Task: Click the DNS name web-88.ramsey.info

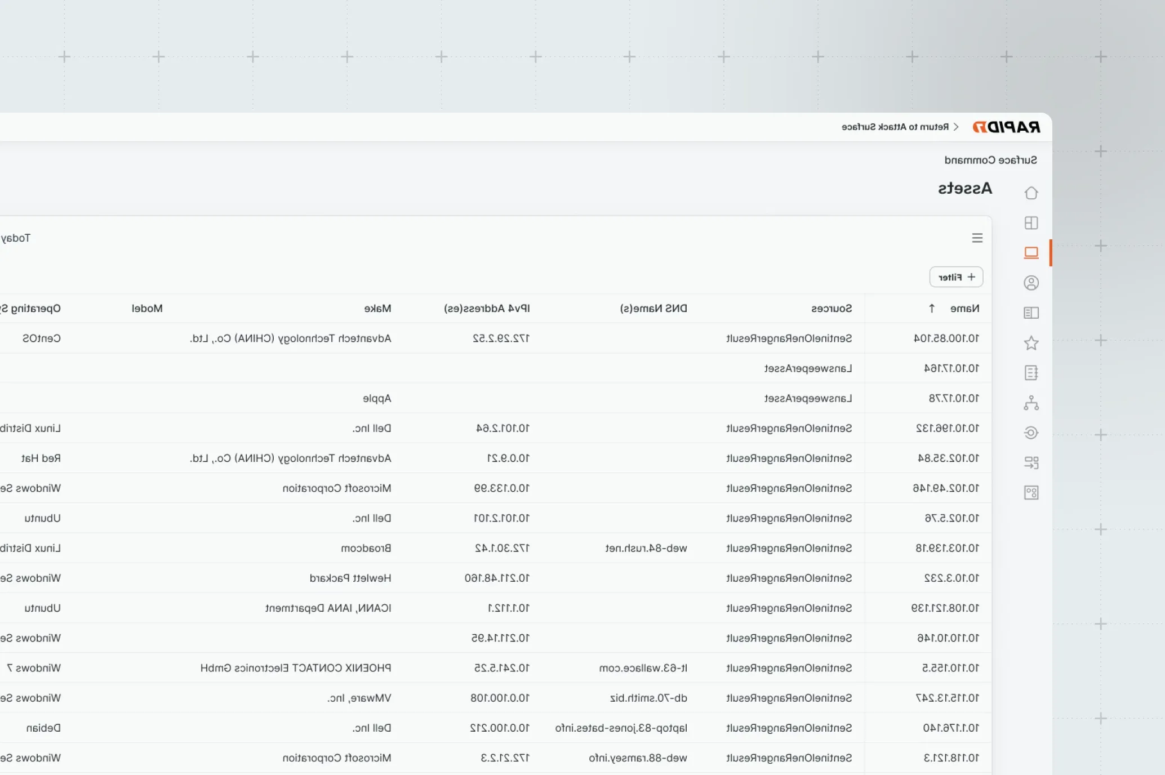Action: point(638,758)
